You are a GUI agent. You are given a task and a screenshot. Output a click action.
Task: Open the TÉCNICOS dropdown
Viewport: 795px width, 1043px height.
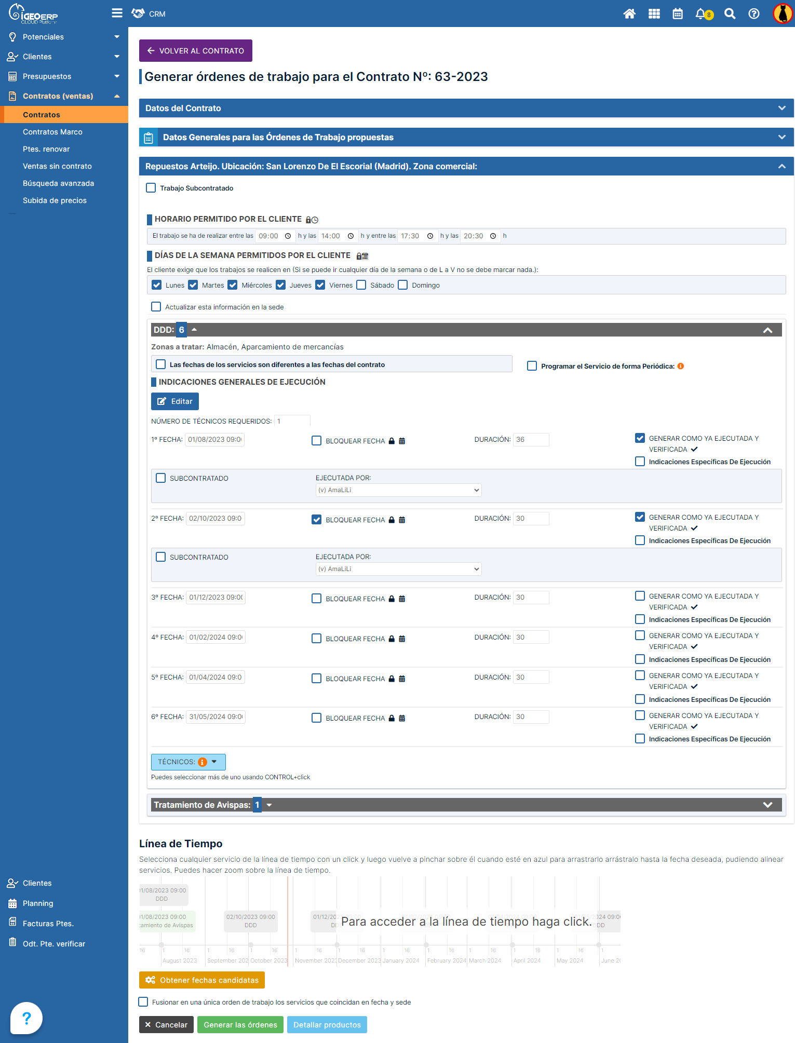click(x=188, y=762)
